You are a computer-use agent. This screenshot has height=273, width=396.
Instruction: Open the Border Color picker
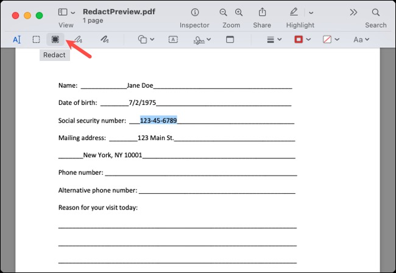coord(299,40)
